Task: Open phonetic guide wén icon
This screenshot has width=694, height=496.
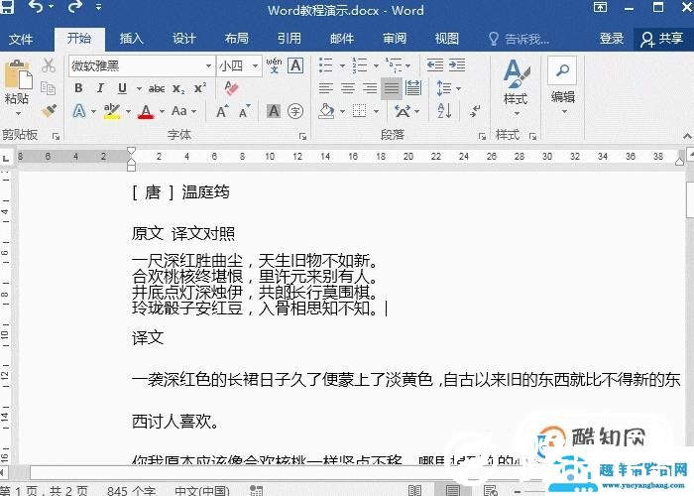Action: (274, 65)
